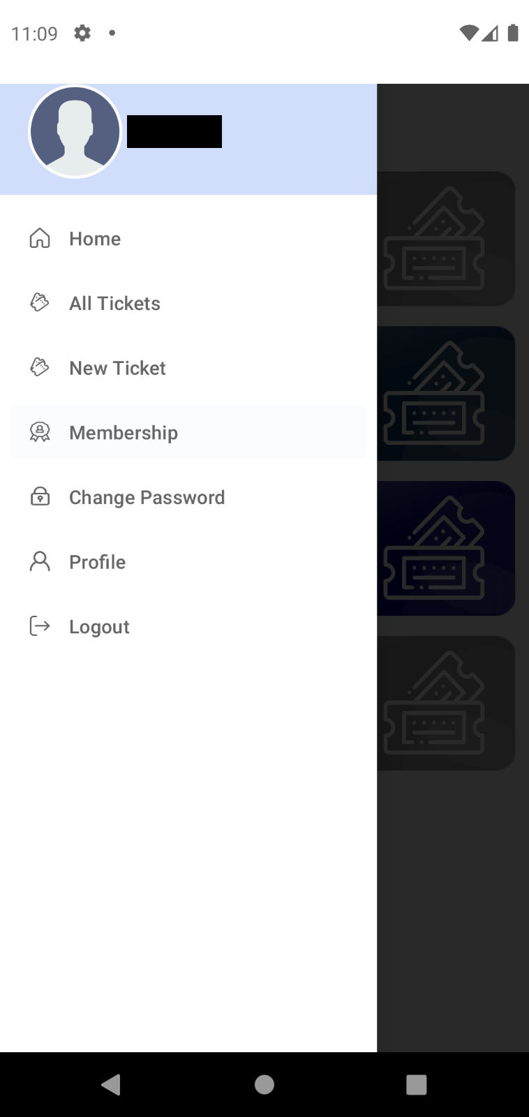This screenshot has width=529, height=1117.
Task: Tap the All Tickets ticket icon
Action: tap(40, 303)
